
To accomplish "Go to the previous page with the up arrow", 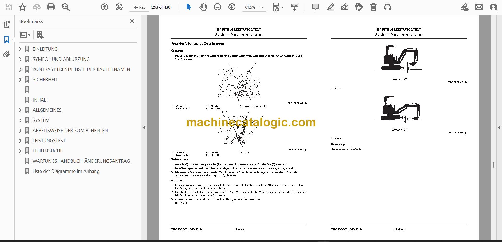I will pos(105,7).
